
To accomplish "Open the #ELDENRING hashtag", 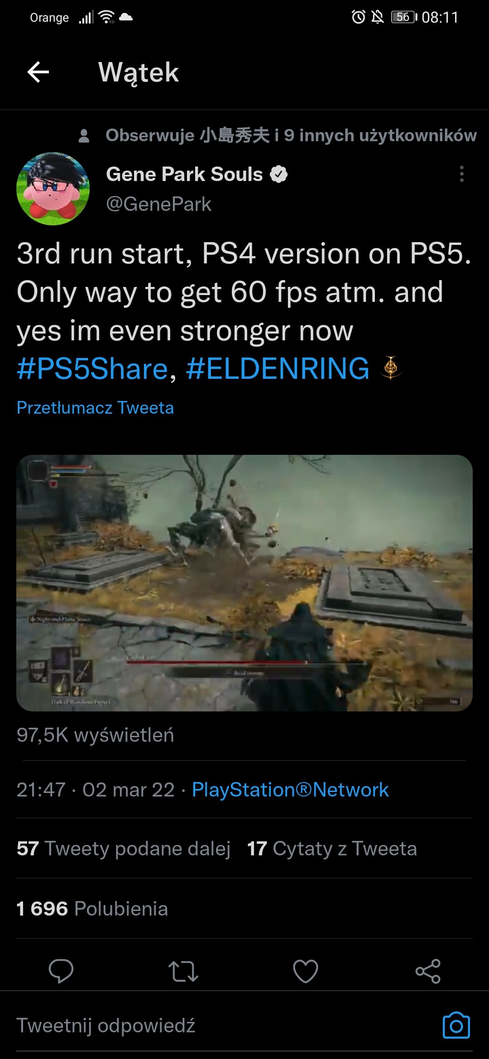I will (278, 368).
